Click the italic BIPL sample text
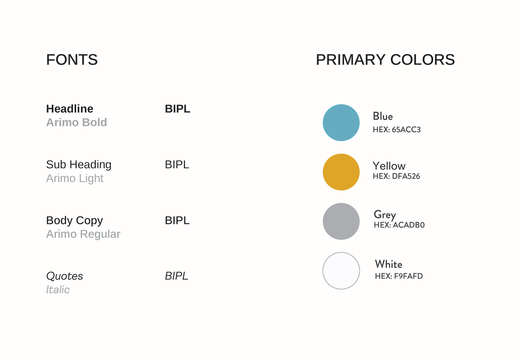 pos(177,276)
